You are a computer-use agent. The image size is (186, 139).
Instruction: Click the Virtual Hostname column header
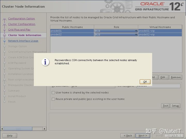tap(160, 27)
